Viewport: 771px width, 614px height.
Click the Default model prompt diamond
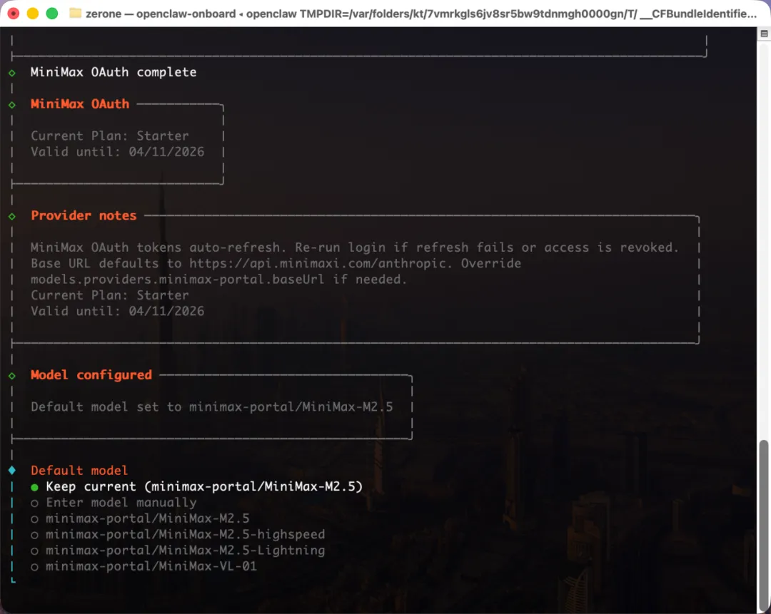coord(12,471)
